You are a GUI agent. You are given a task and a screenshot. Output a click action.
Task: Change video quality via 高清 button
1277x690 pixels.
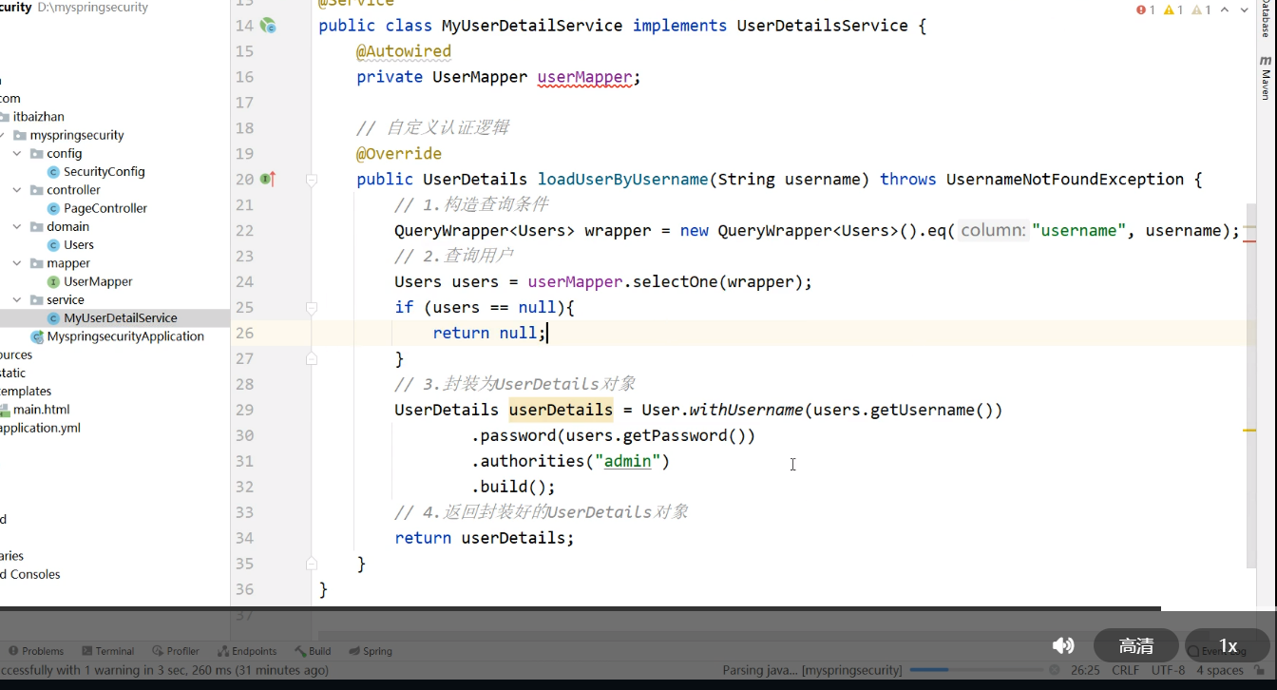1136,645
